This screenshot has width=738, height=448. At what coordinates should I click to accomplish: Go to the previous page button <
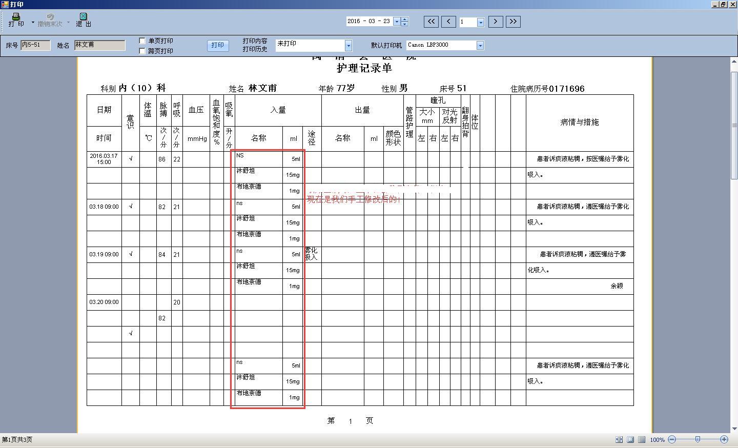pos(448,22)
